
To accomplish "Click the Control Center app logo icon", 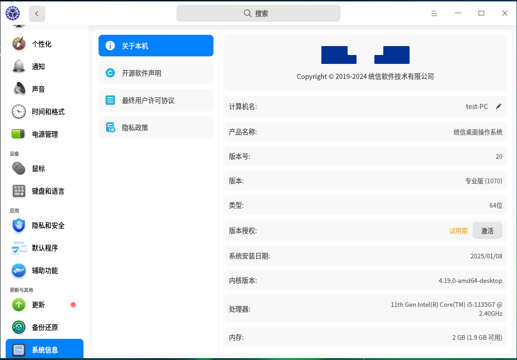I will pyautogui.click(x=13, y=13).
